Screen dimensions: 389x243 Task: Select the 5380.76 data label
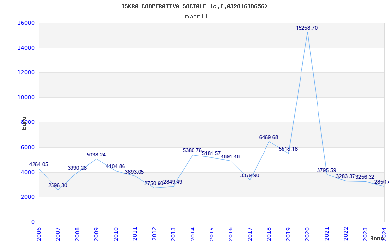point(192,151)
